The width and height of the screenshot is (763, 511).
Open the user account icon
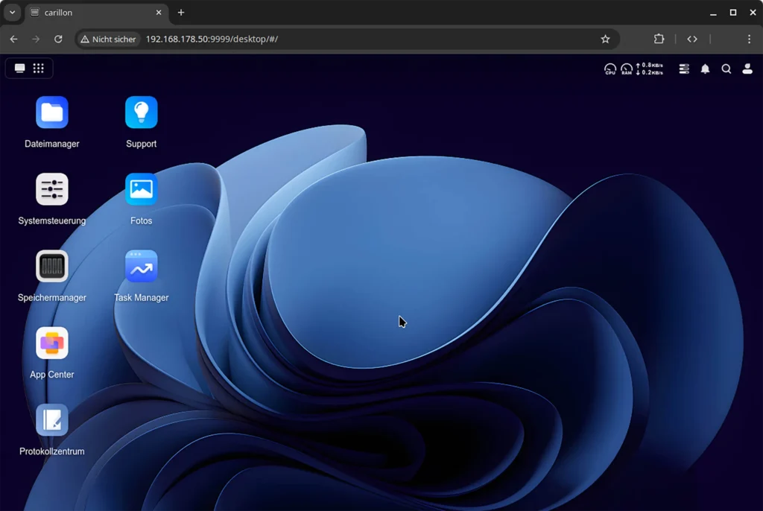click(x=747, y=69)
